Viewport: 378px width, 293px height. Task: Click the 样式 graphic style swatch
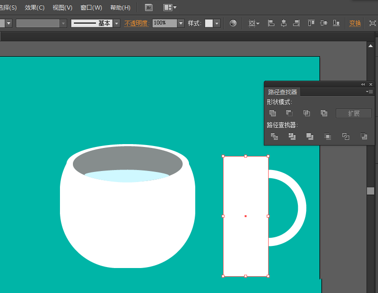[209, 24]
